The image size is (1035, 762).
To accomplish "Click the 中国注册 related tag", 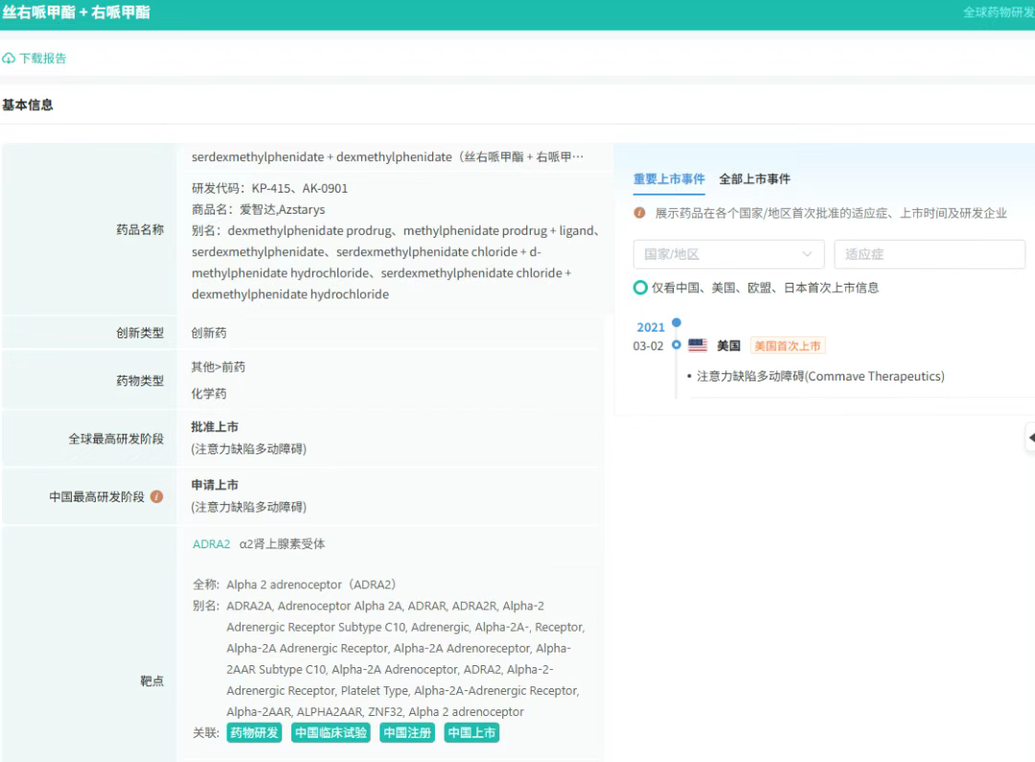I will point(407,732).
